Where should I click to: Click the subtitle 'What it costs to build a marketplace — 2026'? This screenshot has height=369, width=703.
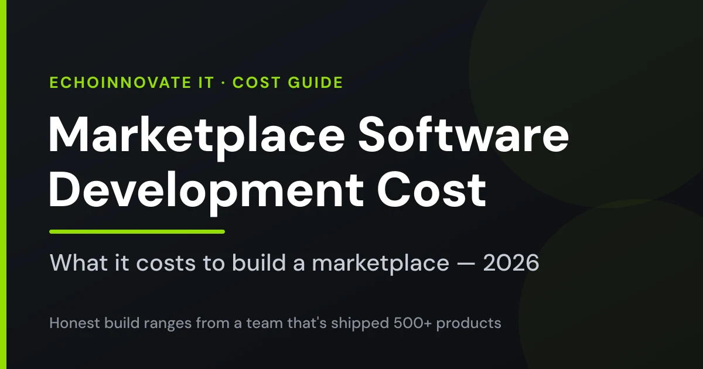(294, 264)
